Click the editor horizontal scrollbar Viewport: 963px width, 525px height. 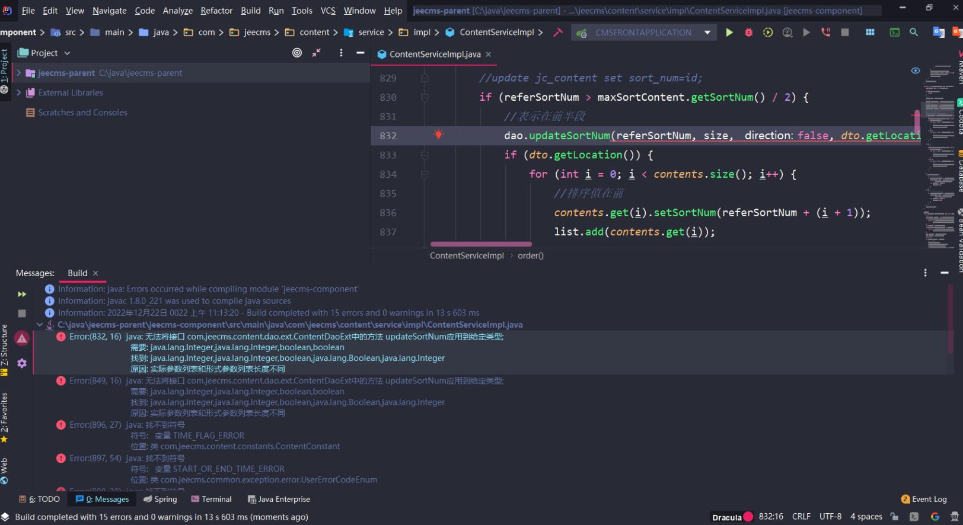click(x=481, y=244)
